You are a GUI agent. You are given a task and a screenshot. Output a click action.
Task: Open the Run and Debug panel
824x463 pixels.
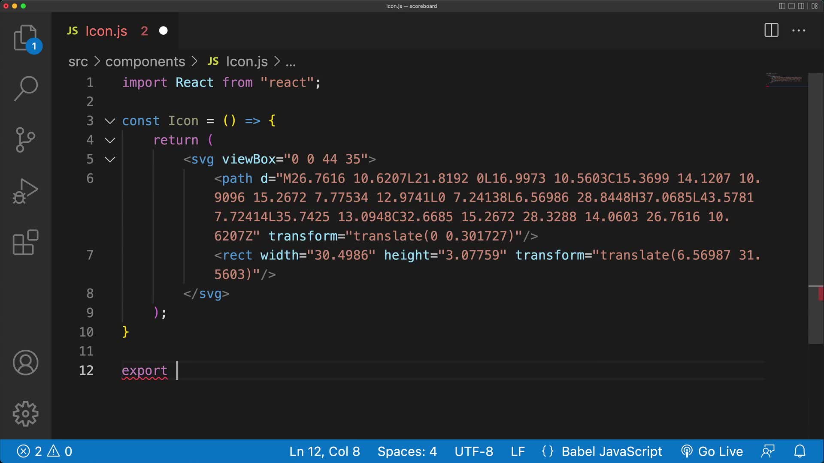click(x=26, y=191)
